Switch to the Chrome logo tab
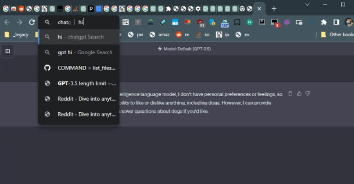 [242, 9]
